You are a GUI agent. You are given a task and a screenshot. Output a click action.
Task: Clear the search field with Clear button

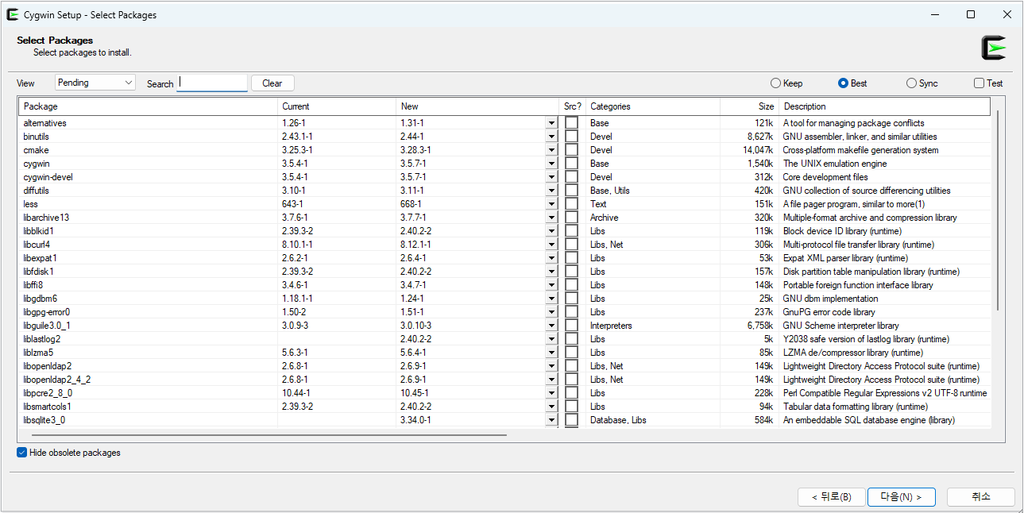click(x=272, y=83)
